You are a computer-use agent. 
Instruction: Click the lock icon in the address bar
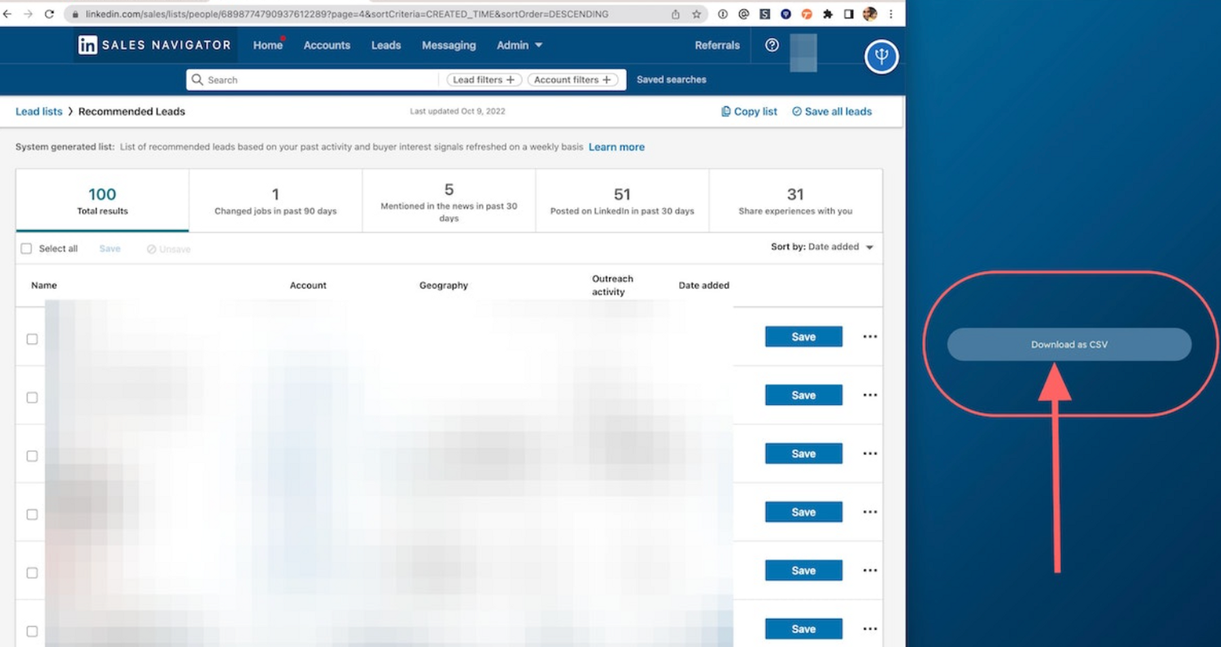click(75, 14)
